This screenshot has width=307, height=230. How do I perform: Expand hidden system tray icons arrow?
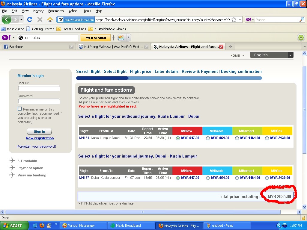click(x=279, y=226)
